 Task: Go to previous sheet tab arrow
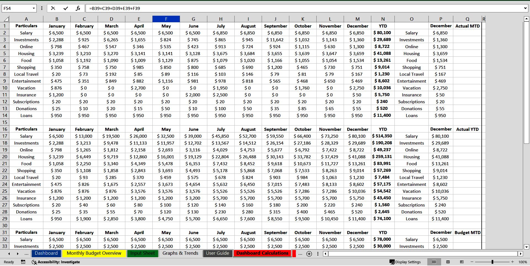click(9, 254)
